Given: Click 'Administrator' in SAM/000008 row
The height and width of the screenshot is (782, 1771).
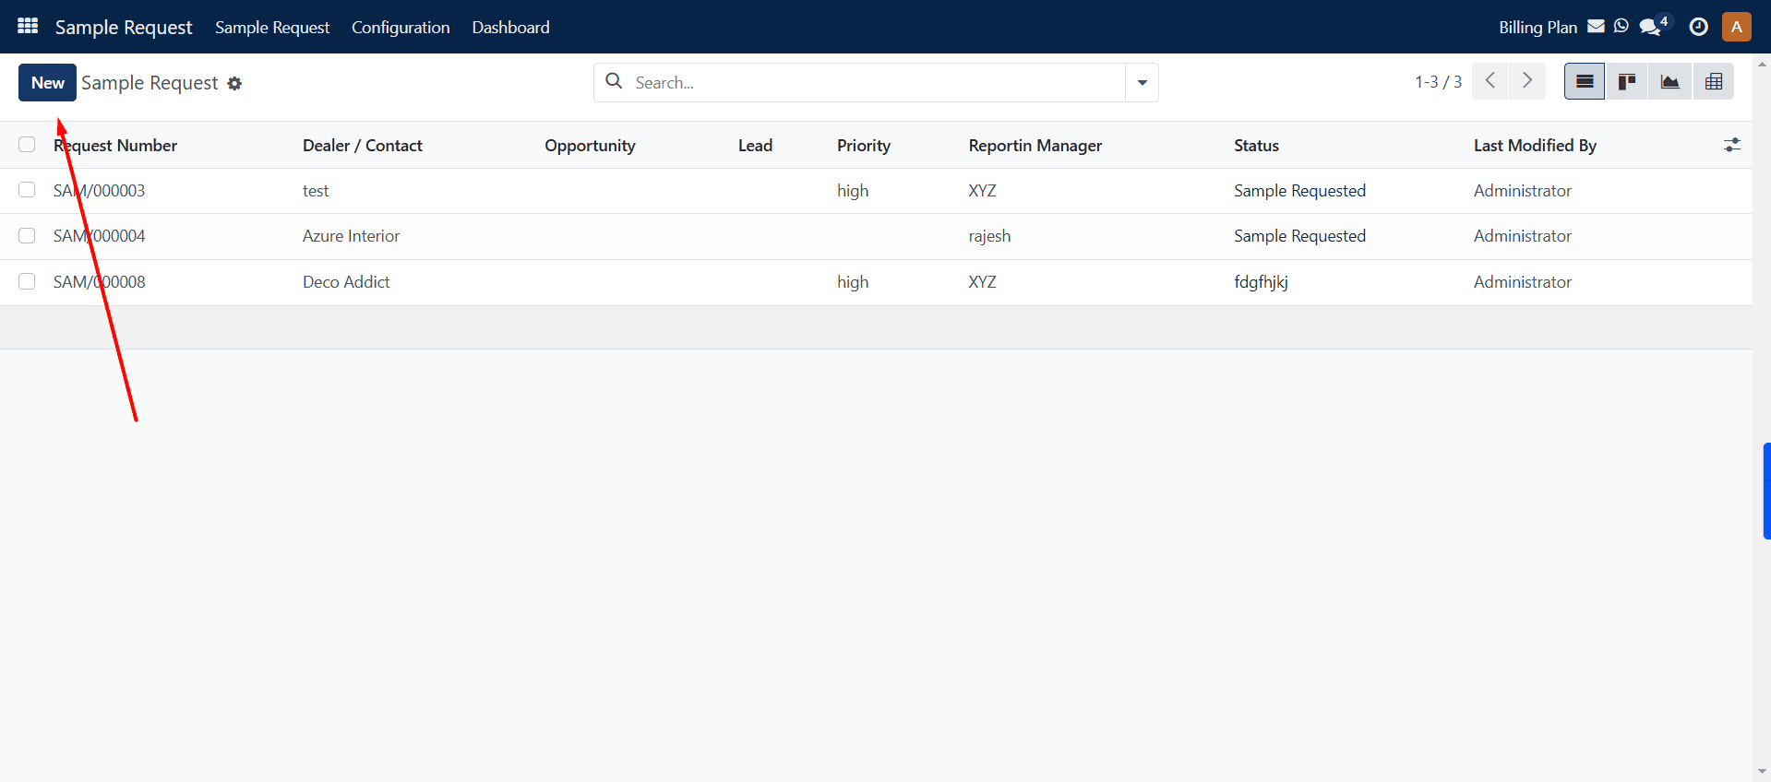Looking at the screenshot, I should (1522, 281).
